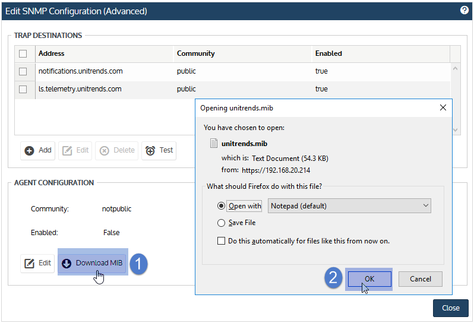Click the False enabled value

(111, 233)
